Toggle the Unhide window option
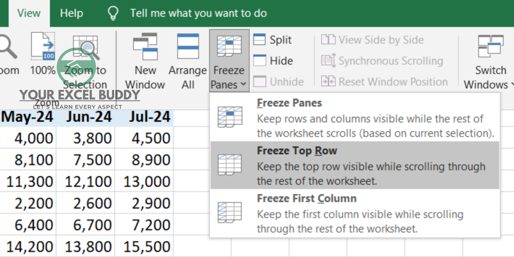Viewport: 514px width, 257px height. click(x=260, y=81)
